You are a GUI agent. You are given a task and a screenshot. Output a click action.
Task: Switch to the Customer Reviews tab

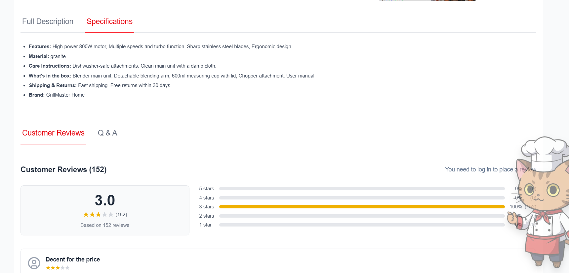click(53, 133)
